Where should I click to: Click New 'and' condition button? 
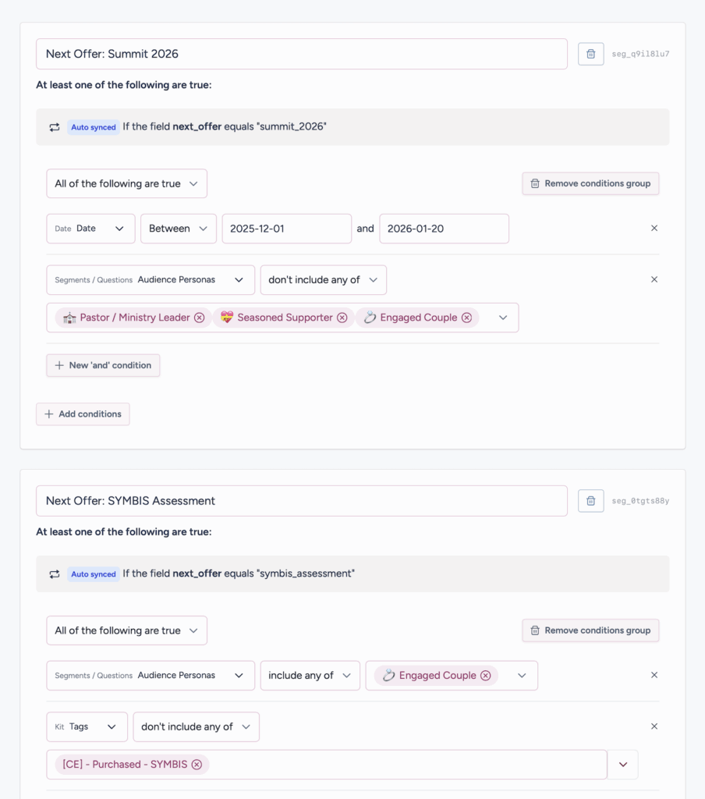103,365
